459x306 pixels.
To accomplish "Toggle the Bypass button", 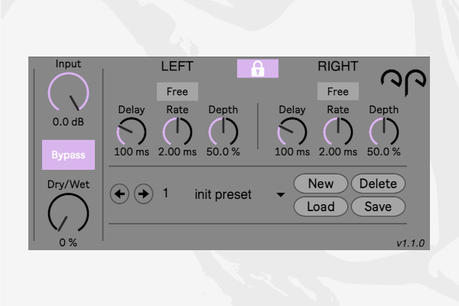I will (69, 155).
